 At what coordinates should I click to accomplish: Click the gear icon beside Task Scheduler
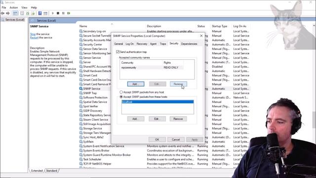pos(81,159)
